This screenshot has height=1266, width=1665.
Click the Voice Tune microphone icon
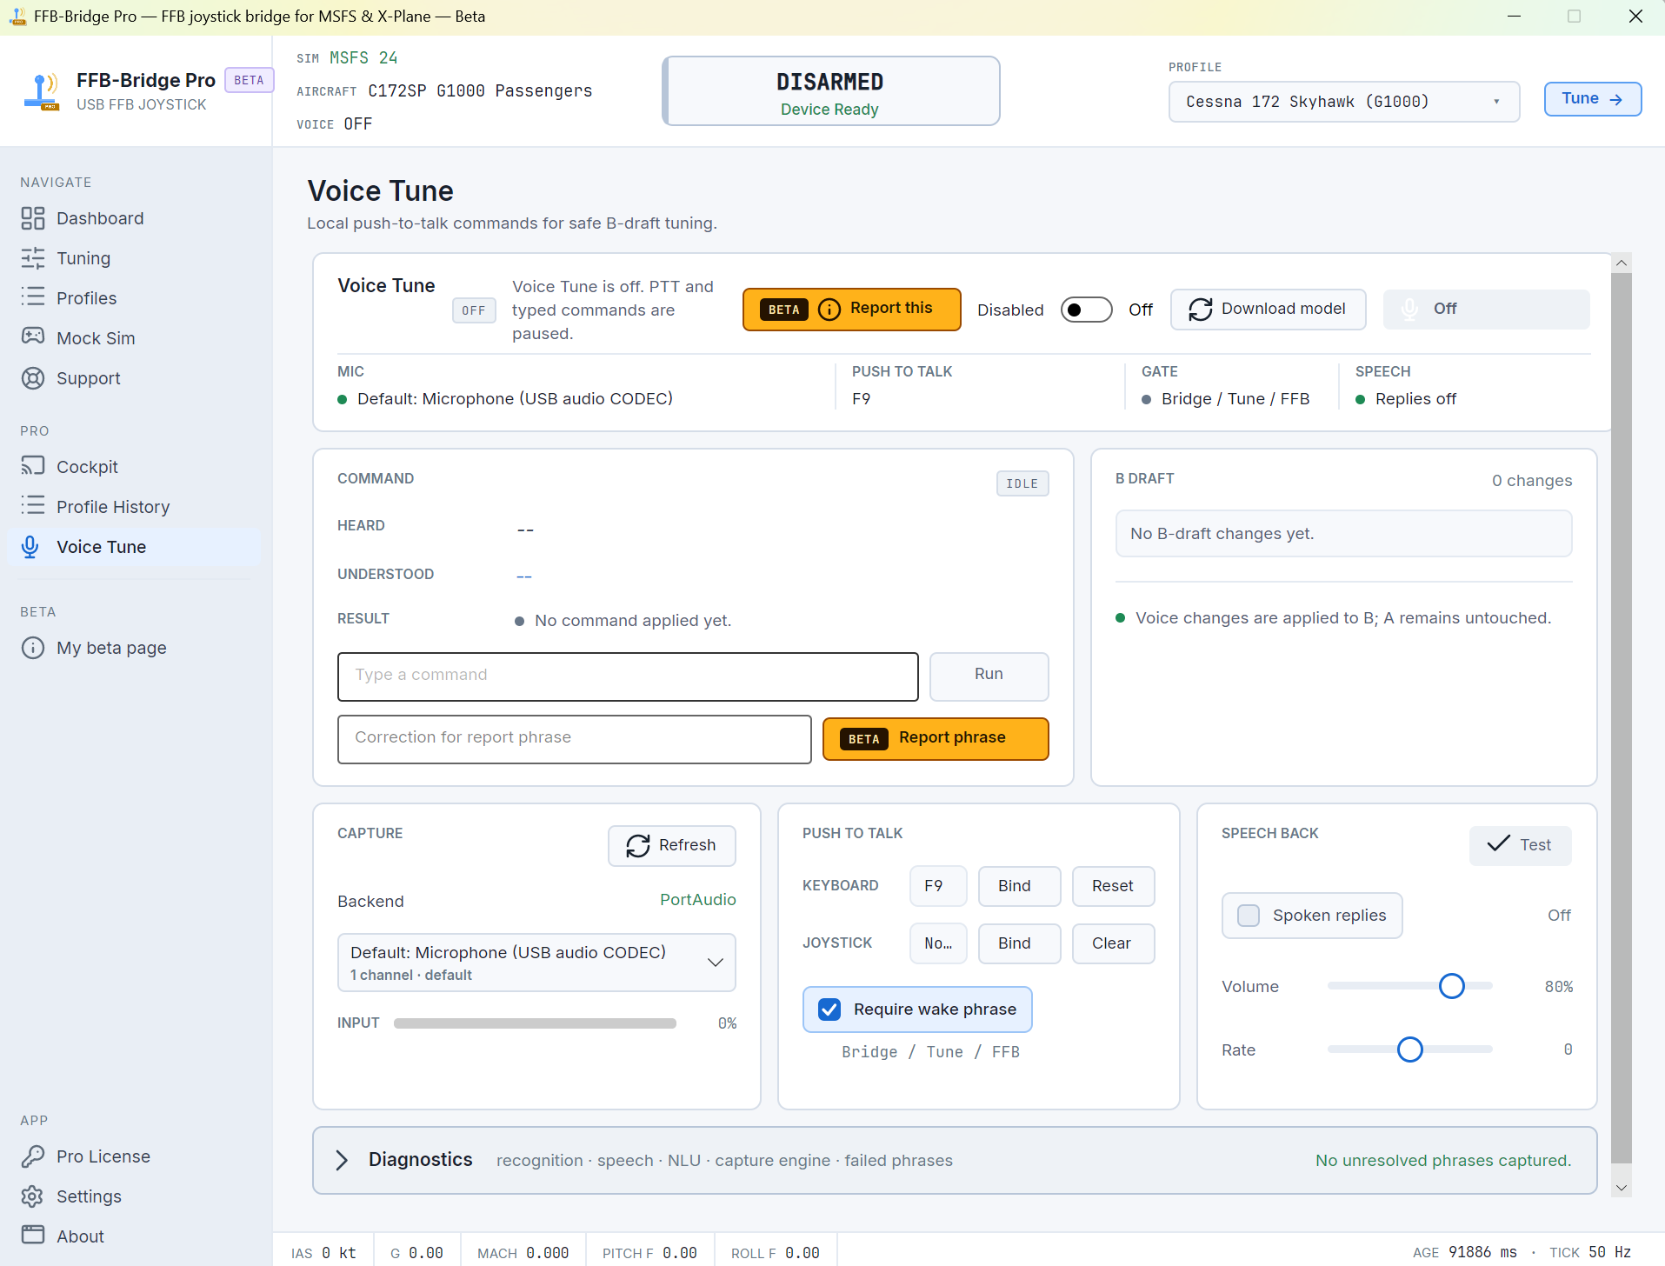pos(30,547)
